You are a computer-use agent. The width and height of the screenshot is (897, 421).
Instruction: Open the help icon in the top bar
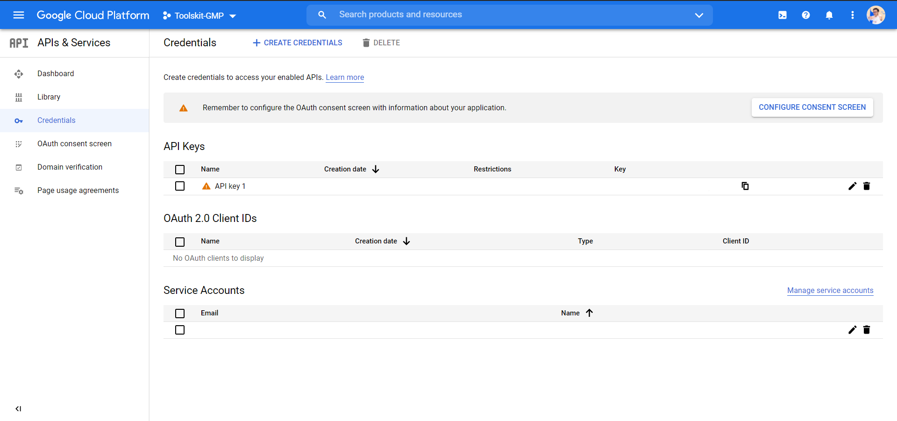(806, 15)
